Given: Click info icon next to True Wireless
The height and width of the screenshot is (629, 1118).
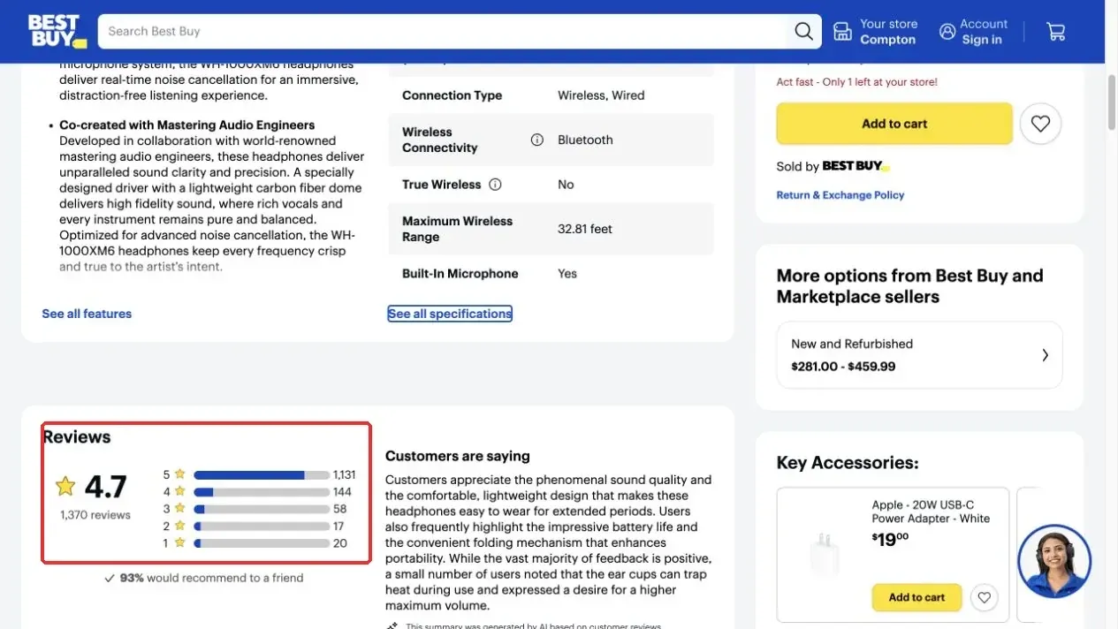Looking at the screenshot, I should pyautogui.click(x=495, y=185).
